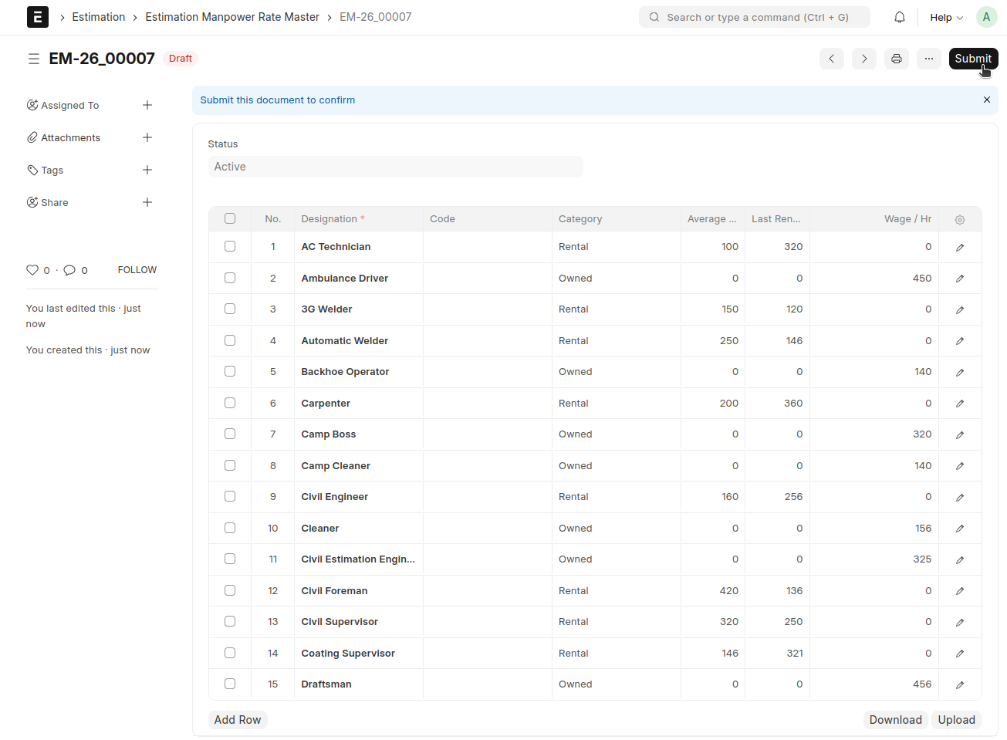The height and width of the screenshot is (740, 1007).
Task: Like this document with heart icon
Action: tap(32, 270)
